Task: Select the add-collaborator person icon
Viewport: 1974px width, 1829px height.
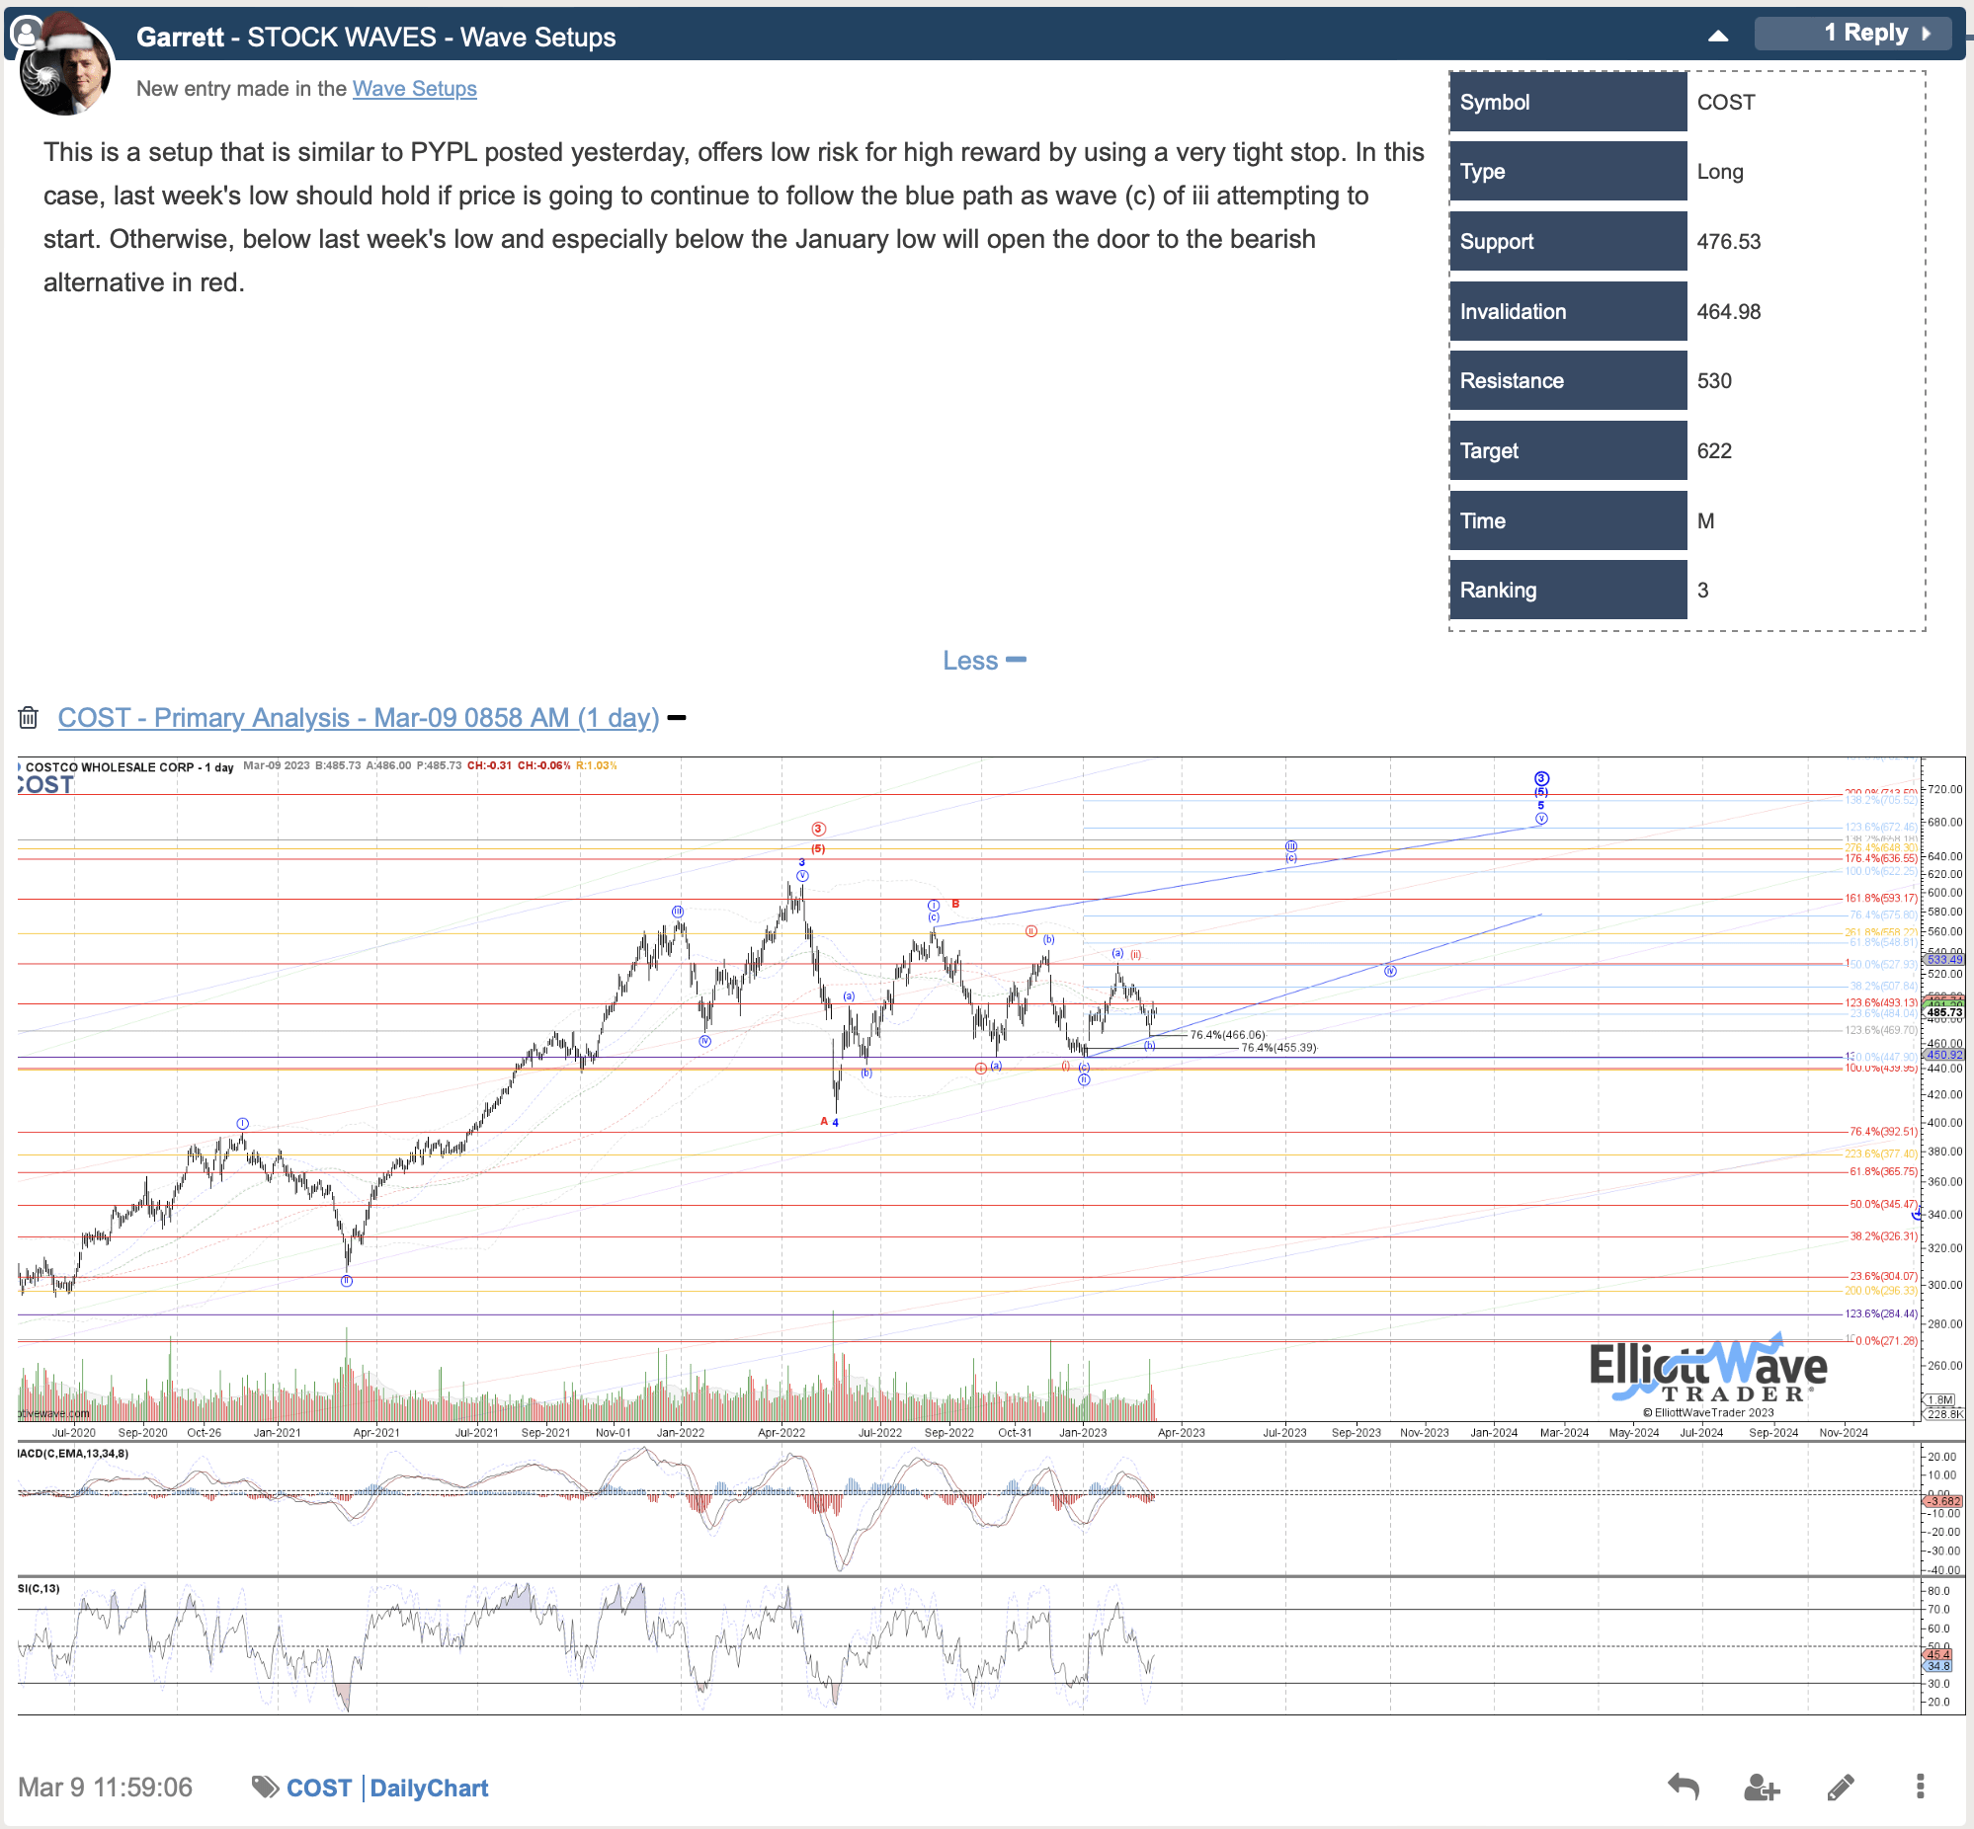Action: point(1763,1788)
